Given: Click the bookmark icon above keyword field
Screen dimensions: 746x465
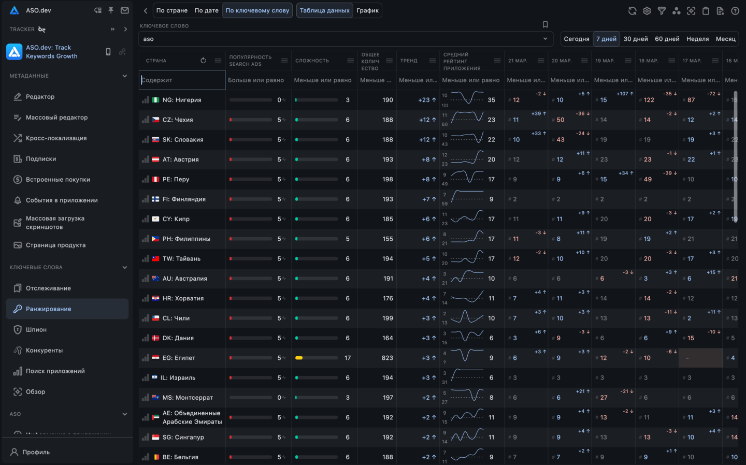Looking at the screenshot, I should pos(545,24).
